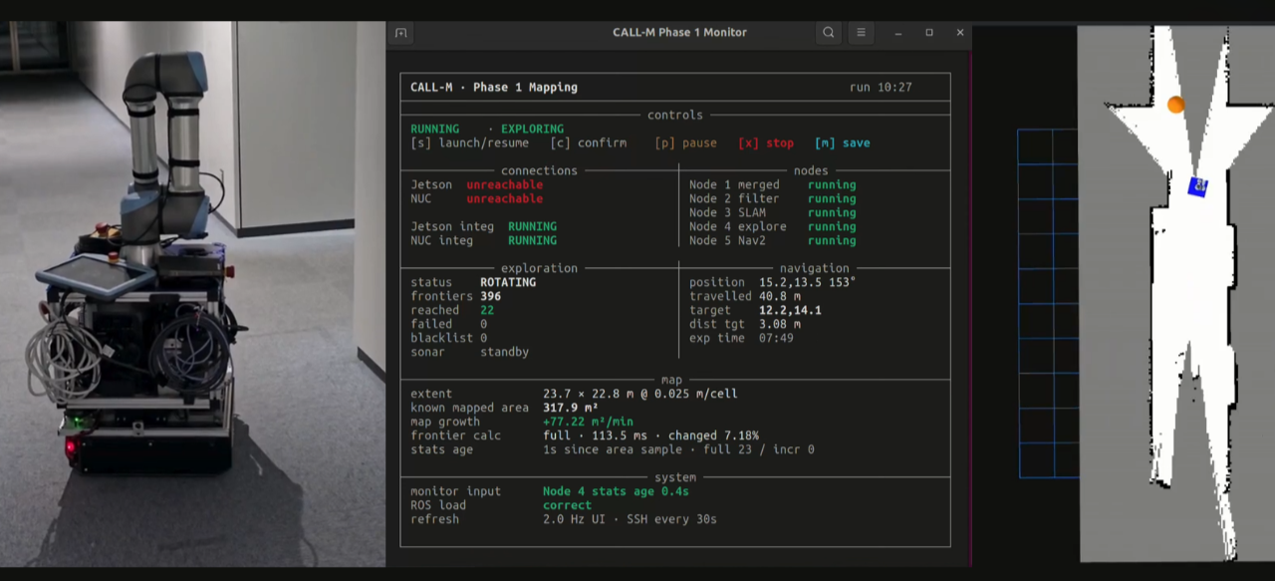1275x581 pixels.
Task: Click sonar standby entry
Action: pos(470,353)
